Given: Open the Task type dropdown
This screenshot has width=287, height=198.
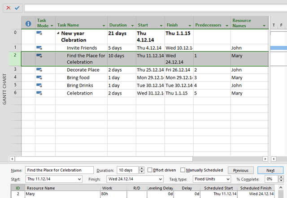Looking at the screenshot, I should point(228,179).
